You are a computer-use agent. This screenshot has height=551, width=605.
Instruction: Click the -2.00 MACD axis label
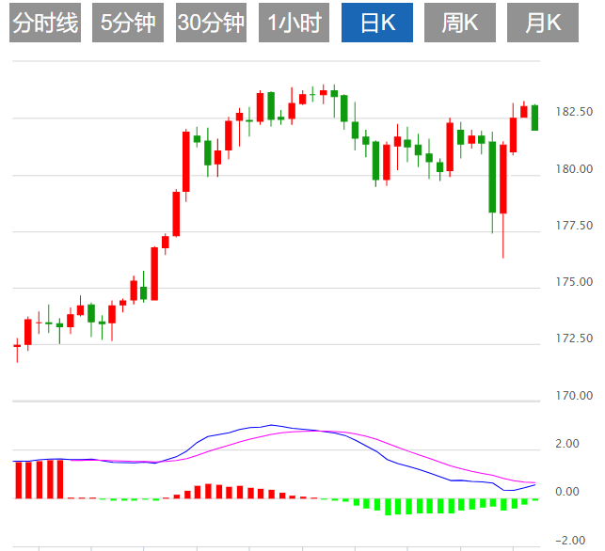click(570, 541)
